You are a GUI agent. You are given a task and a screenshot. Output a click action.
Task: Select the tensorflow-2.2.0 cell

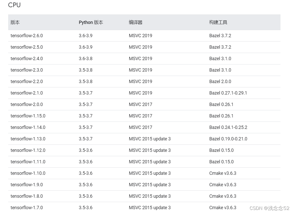click(x=27, y=82)
